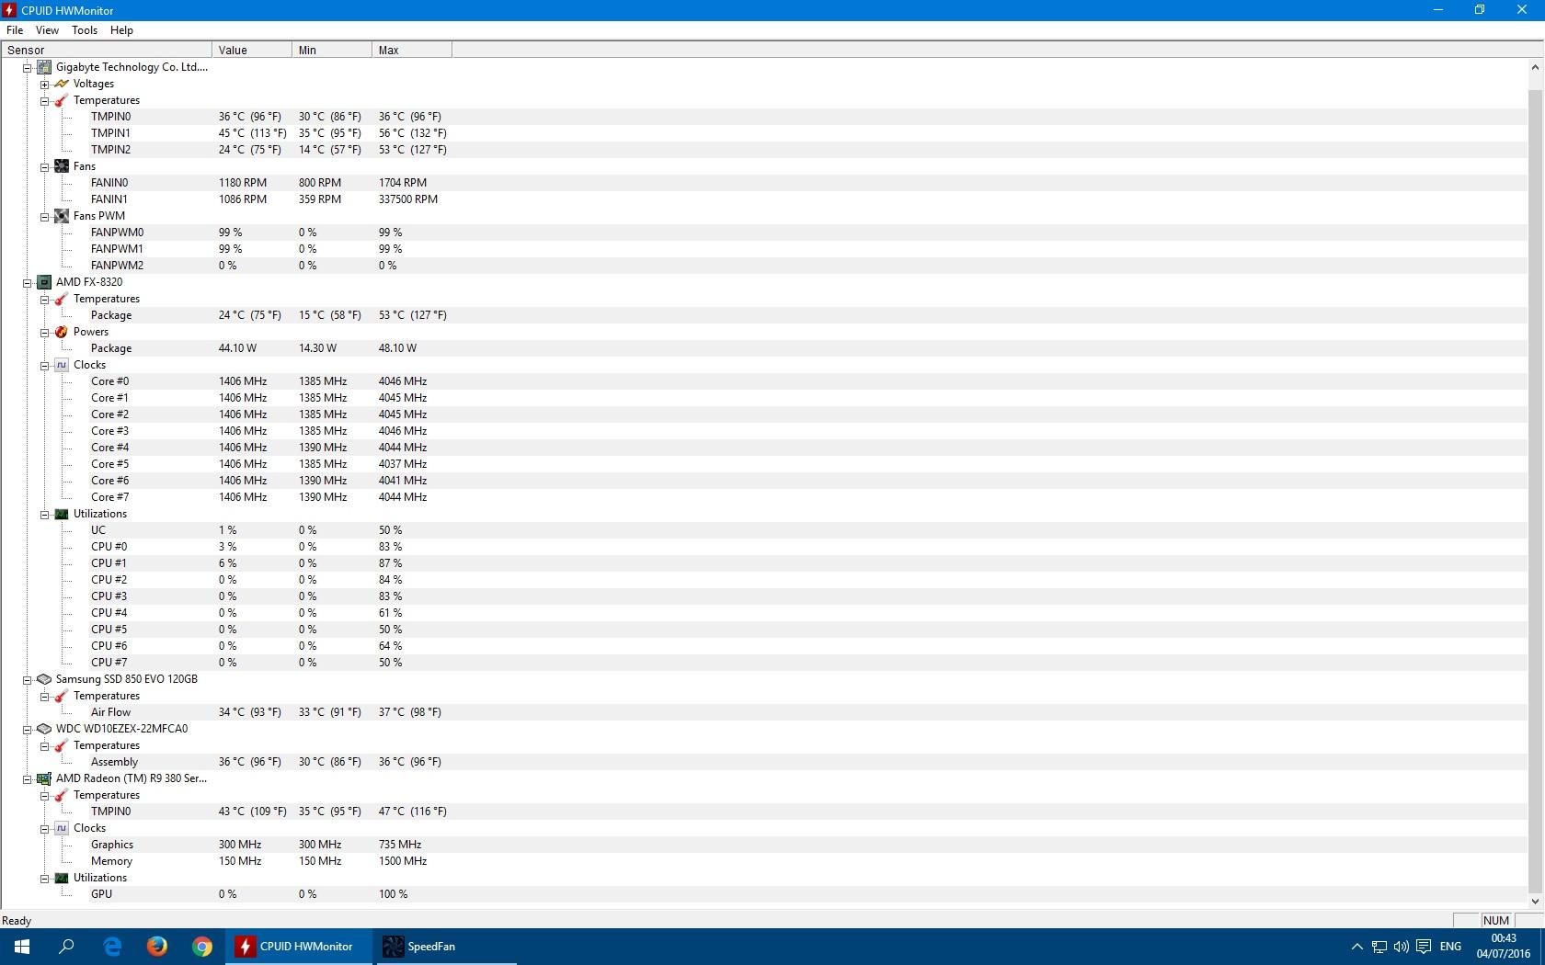Collapse the AMD FX-8320 node

tap(28, 283)
